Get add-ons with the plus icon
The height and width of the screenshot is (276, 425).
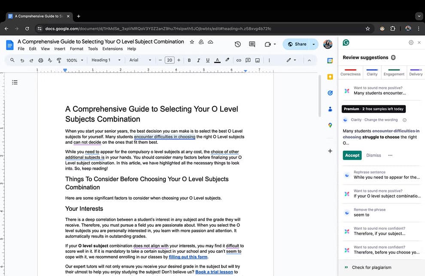330,151
